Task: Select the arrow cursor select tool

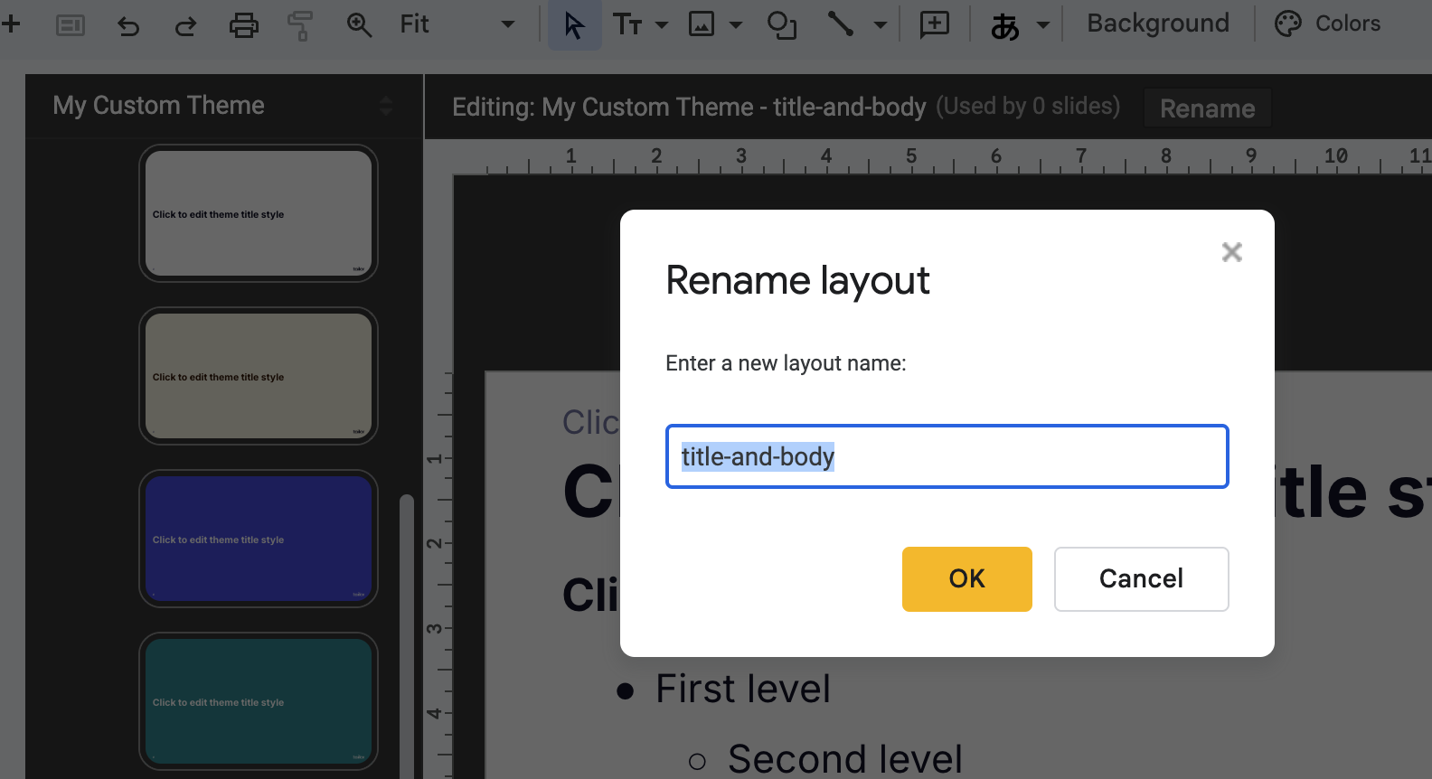Action: coord(574,24)
